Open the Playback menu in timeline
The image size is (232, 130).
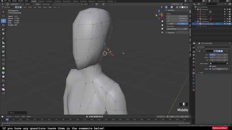9,117
